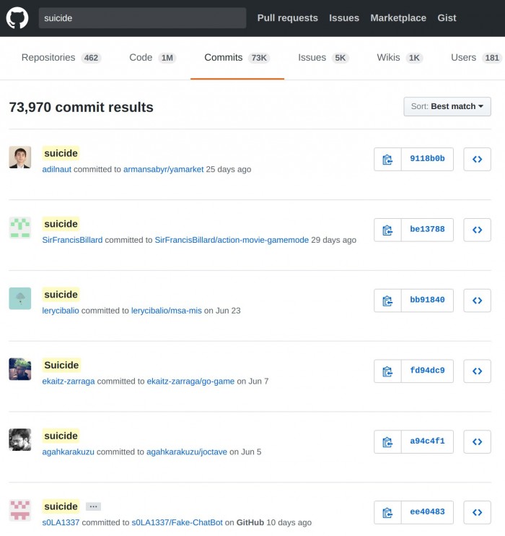Open commit hash be13788
This screenshot has height=536, width=505.
point(428,230)
